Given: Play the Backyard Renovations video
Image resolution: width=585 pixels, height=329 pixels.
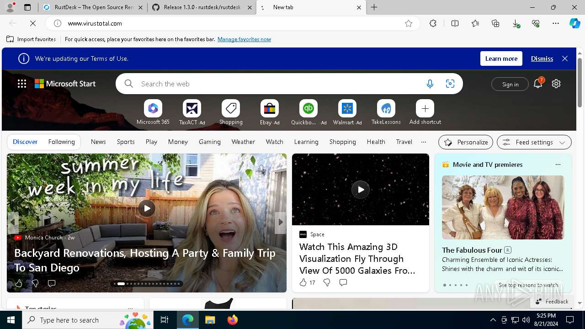Looking at the screenshot, I should tap(147, 208).
